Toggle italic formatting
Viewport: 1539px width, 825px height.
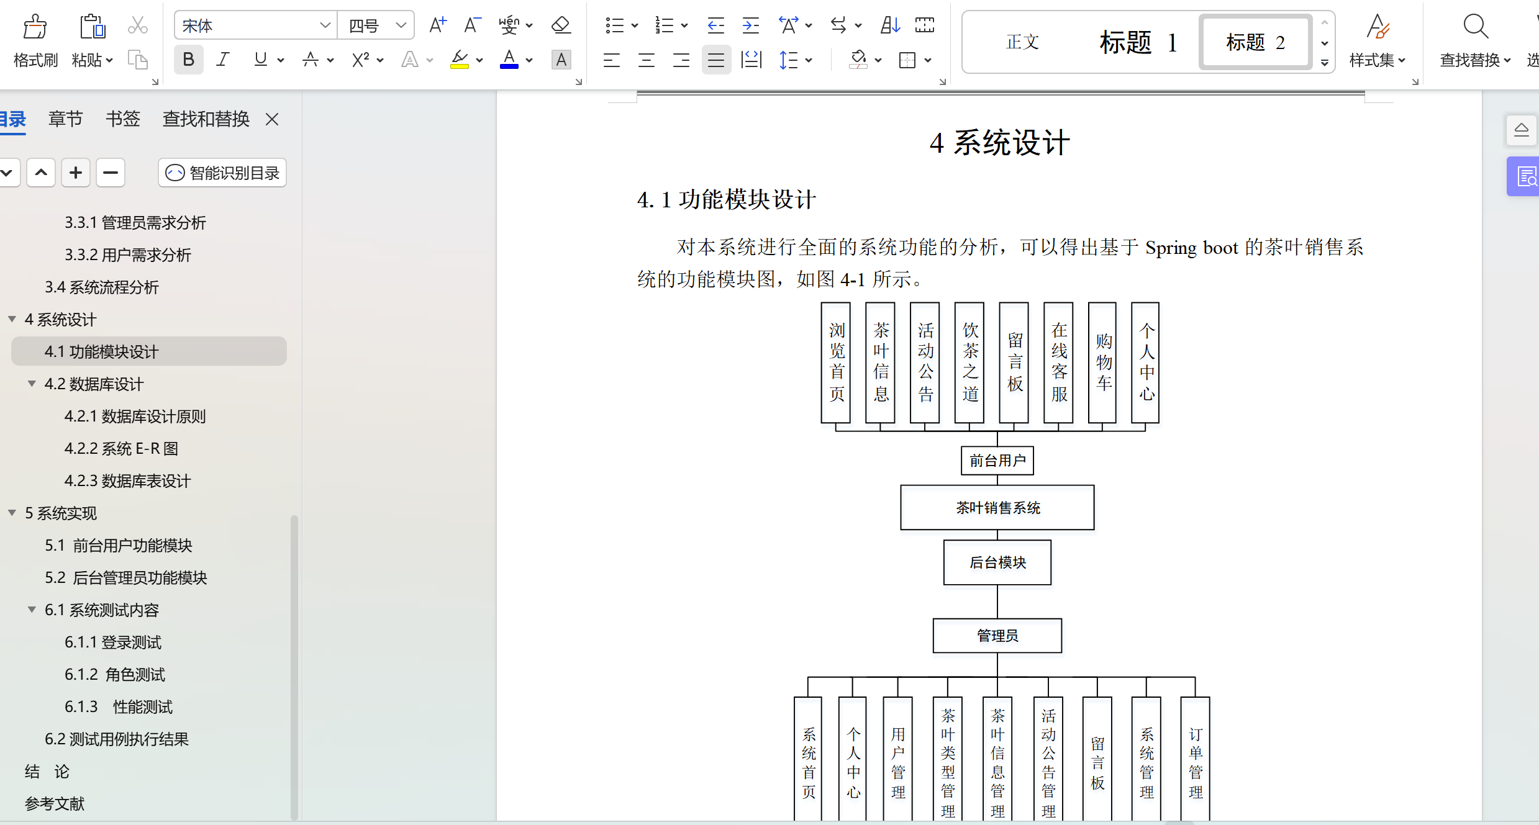[x=222, y=60]
